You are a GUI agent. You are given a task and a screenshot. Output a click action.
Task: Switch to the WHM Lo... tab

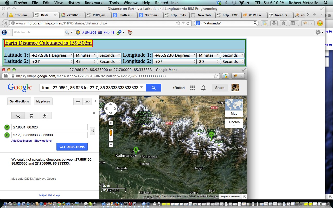click(x=254, y=15)
